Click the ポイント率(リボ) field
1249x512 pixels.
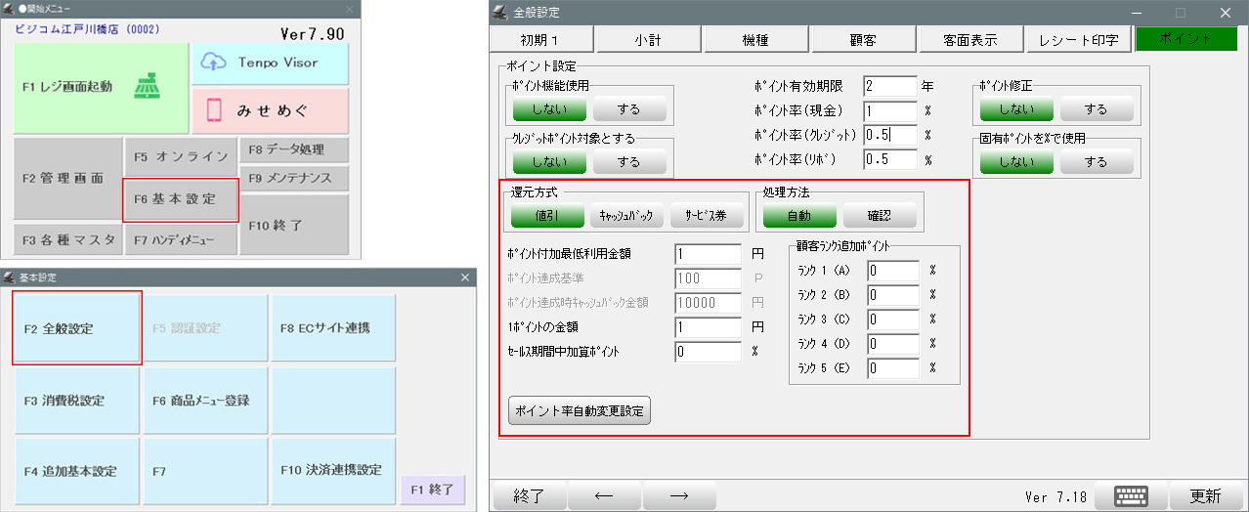pos(889,159)
